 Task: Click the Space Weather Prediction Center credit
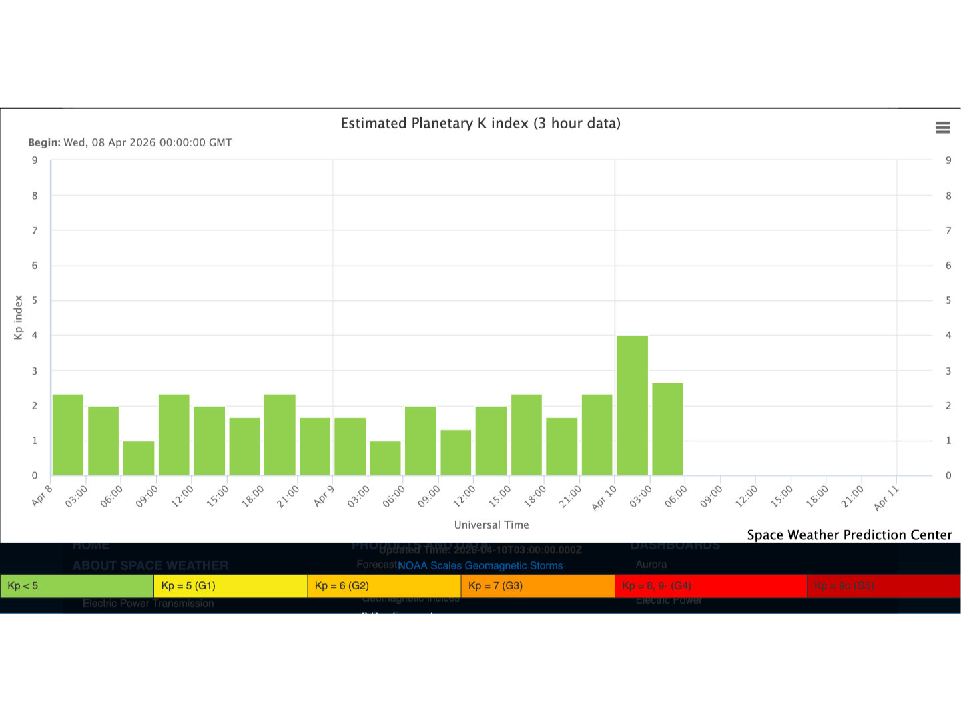[x=849, y=535]
